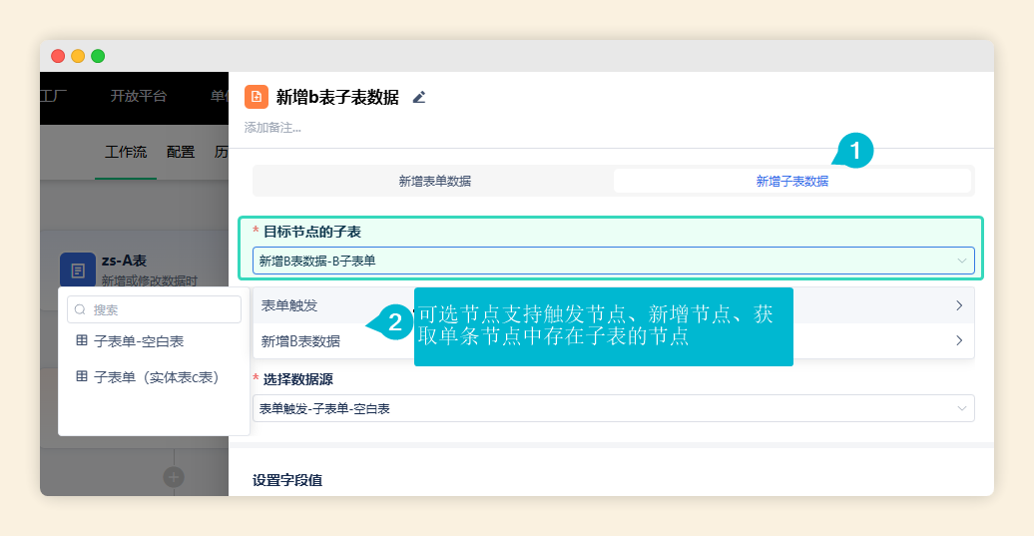Click the search magnifier icon in the popup
1034x536 pixels.
pos(81,309)
